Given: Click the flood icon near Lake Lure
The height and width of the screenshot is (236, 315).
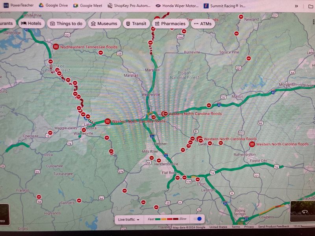Looking at the screenshot, I should click(199, 139).
